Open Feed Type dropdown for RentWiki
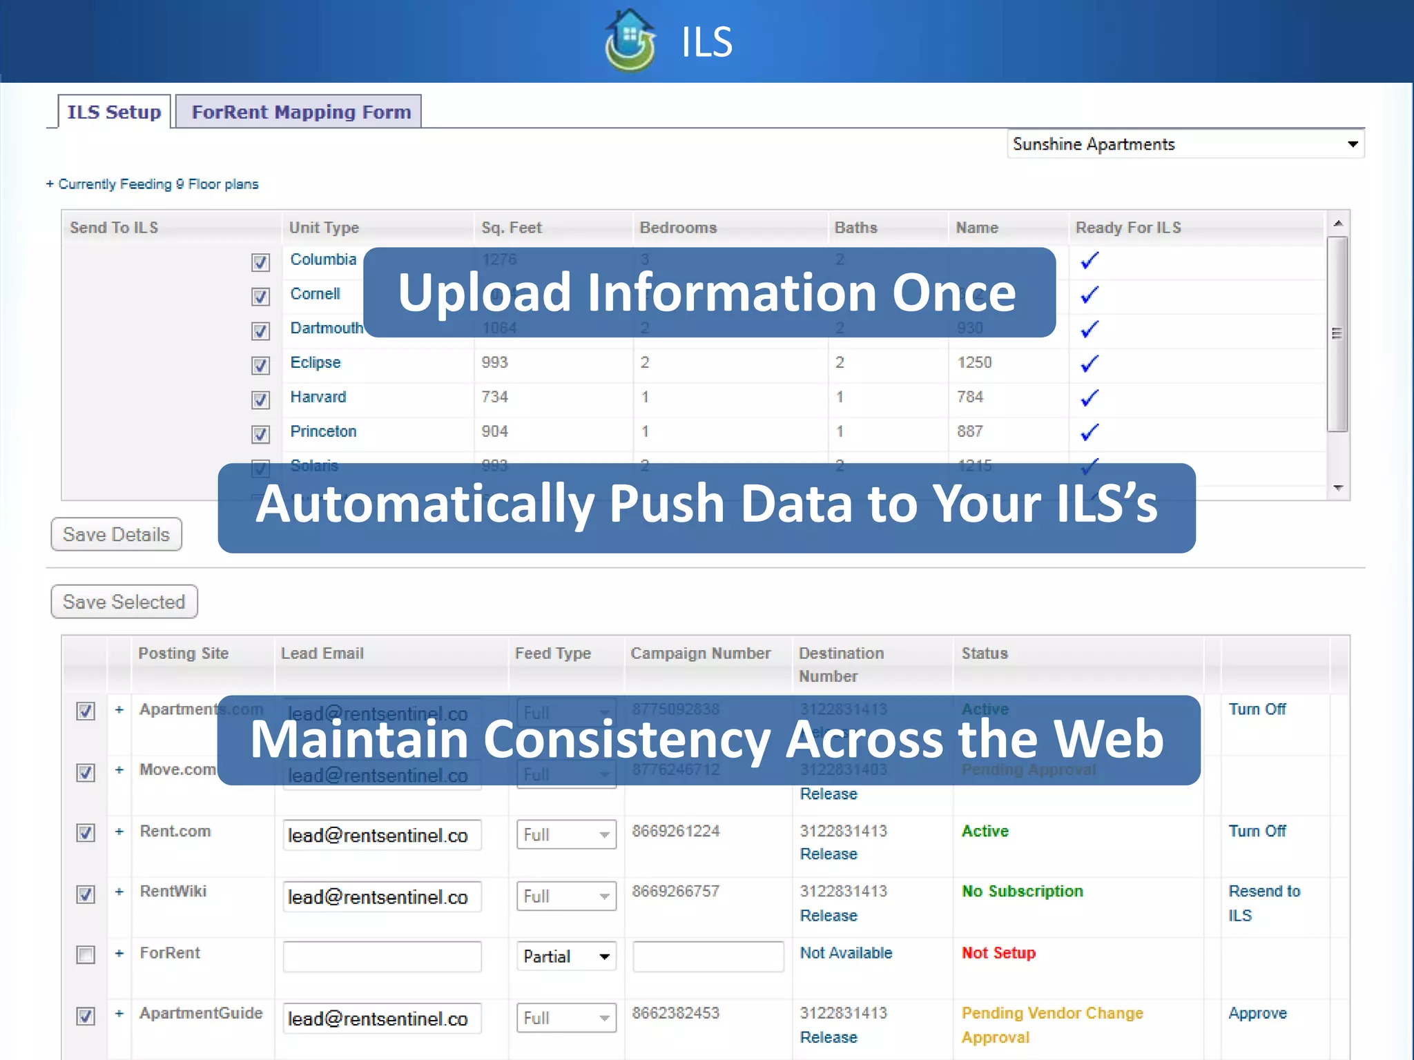Screen dimensions: 1414x1060 [x=566, y=896]
